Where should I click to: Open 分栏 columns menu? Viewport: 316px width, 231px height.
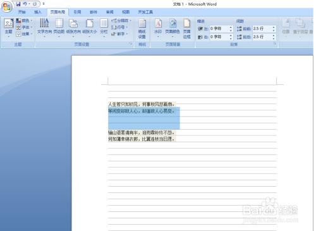[x=104, y=28]
